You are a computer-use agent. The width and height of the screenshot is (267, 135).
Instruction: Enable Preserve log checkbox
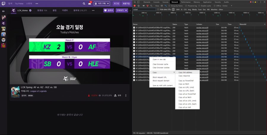coord(186,6)
